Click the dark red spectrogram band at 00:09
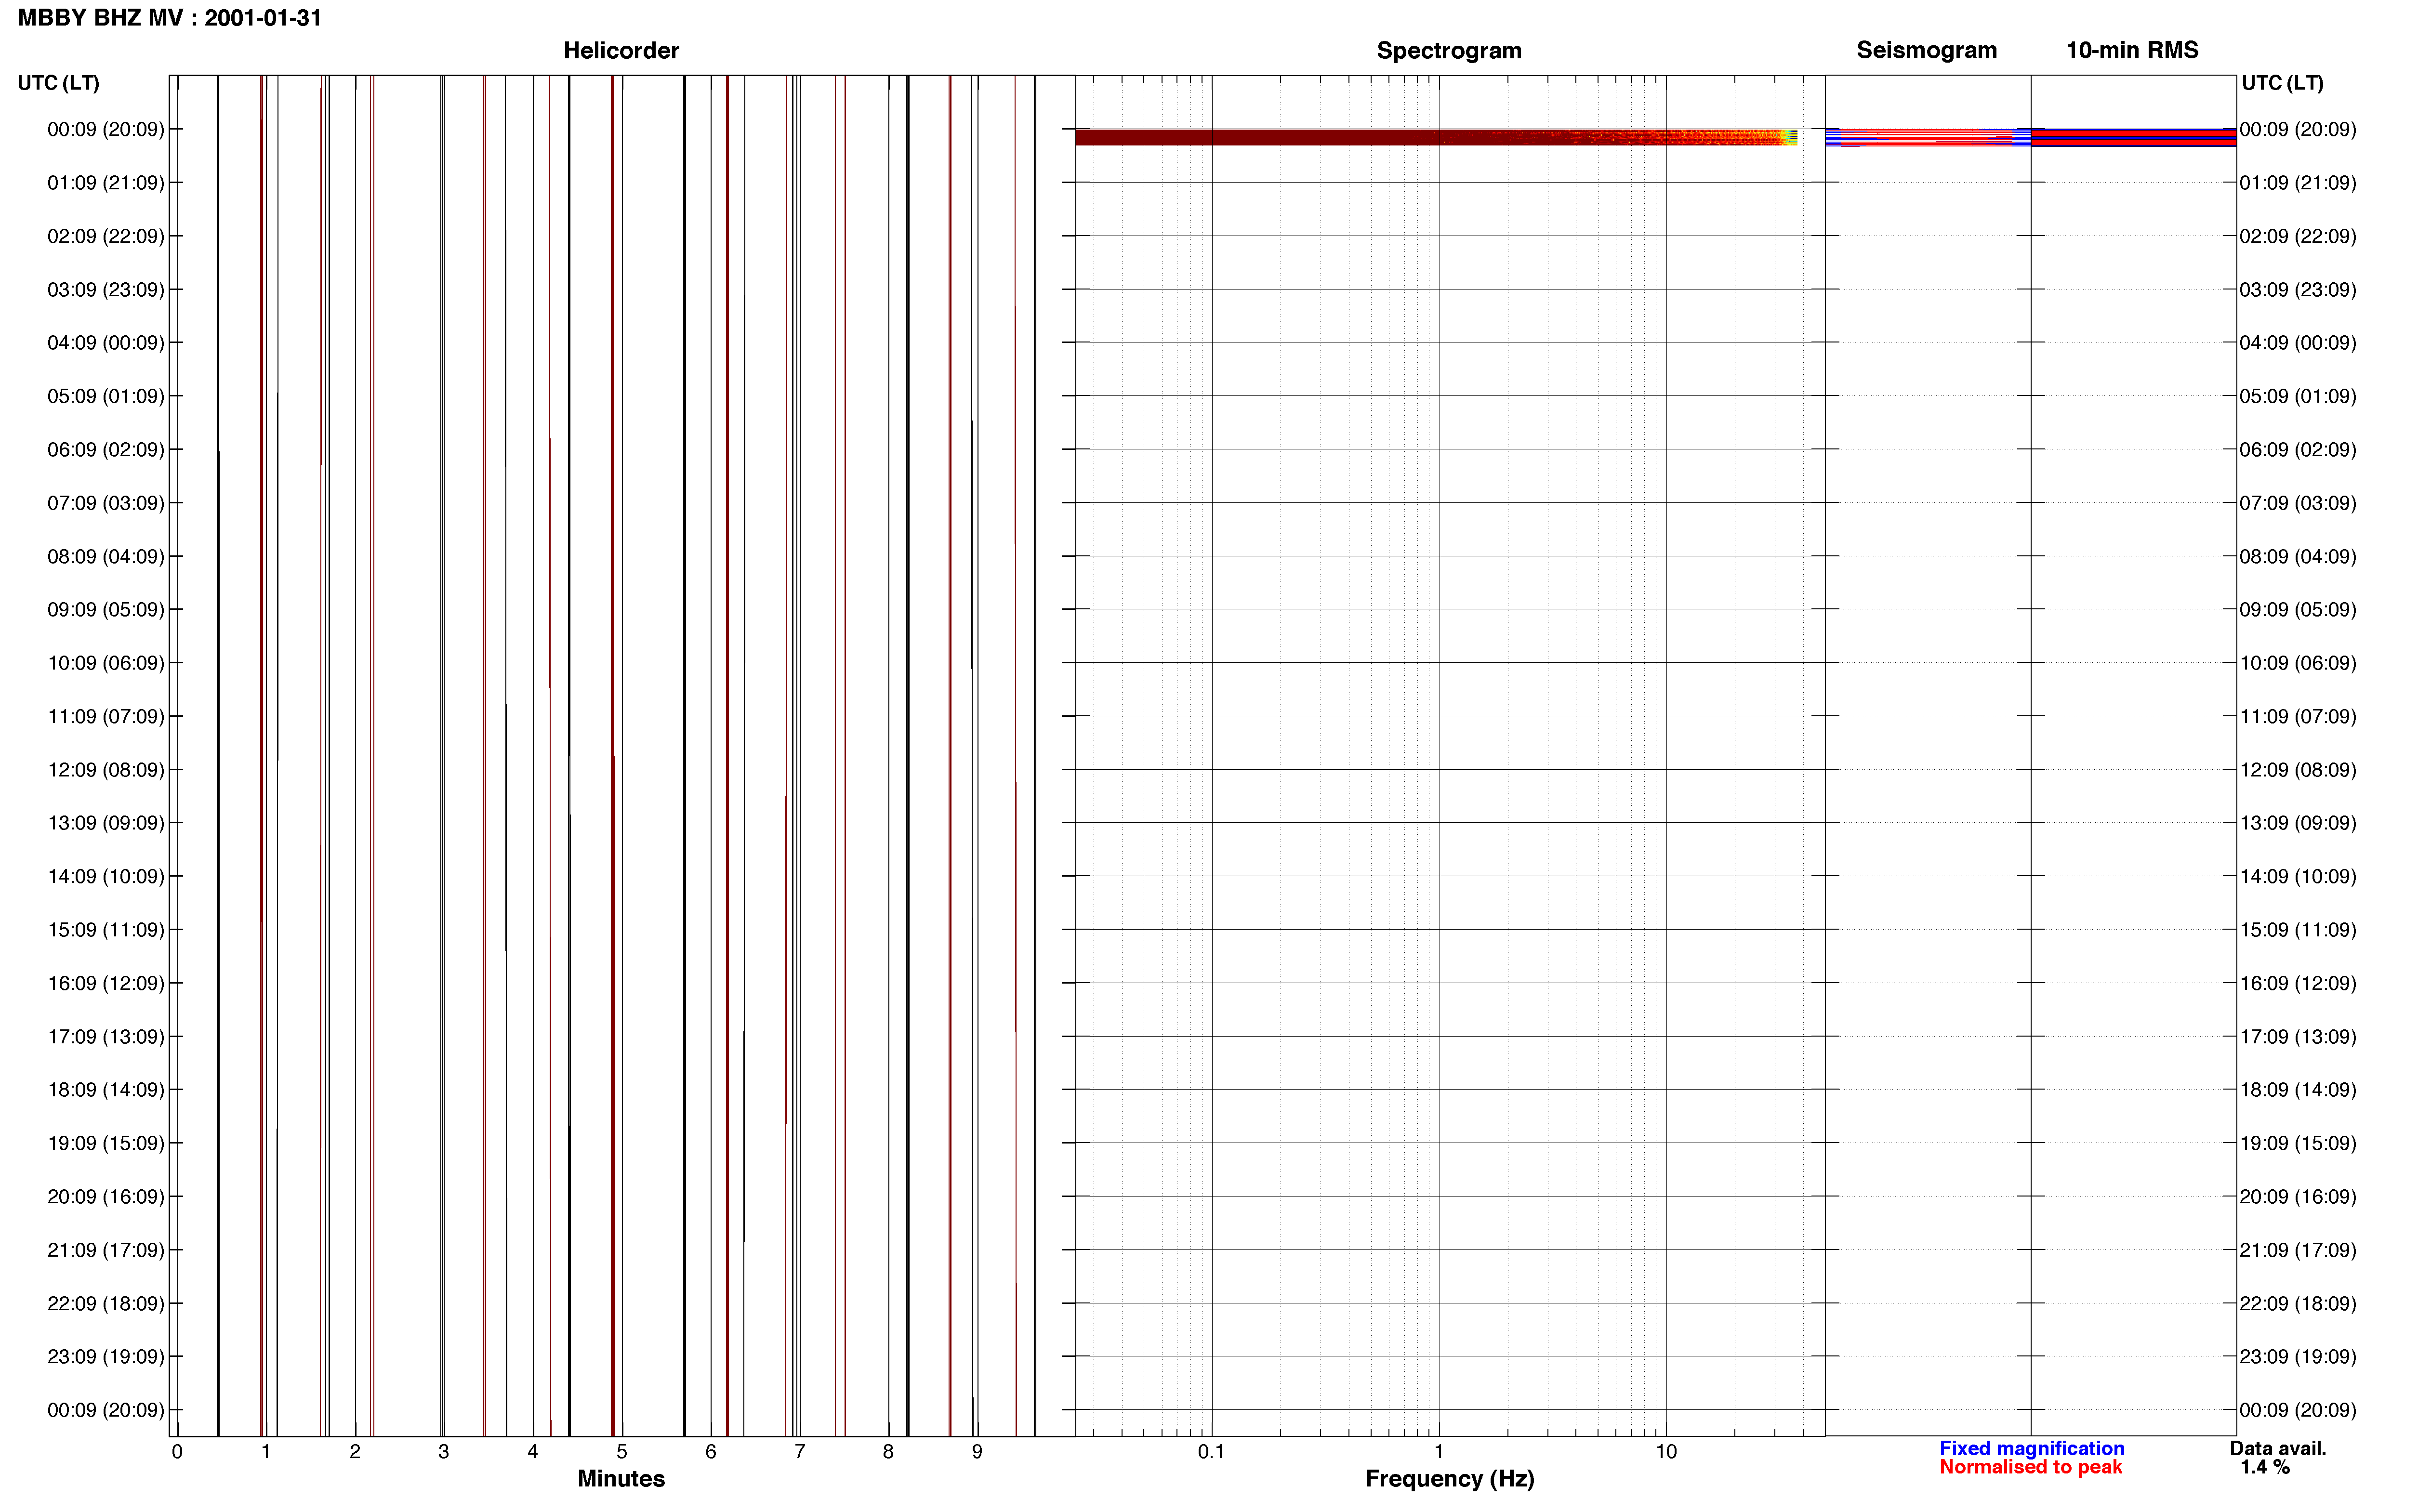 (1436, 137)
